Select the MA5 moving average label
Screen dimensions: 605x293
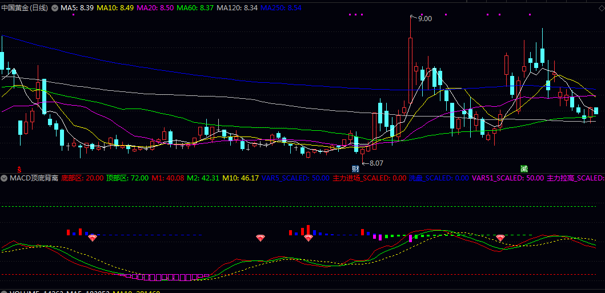pyautogui.click(x=77, y=9)
